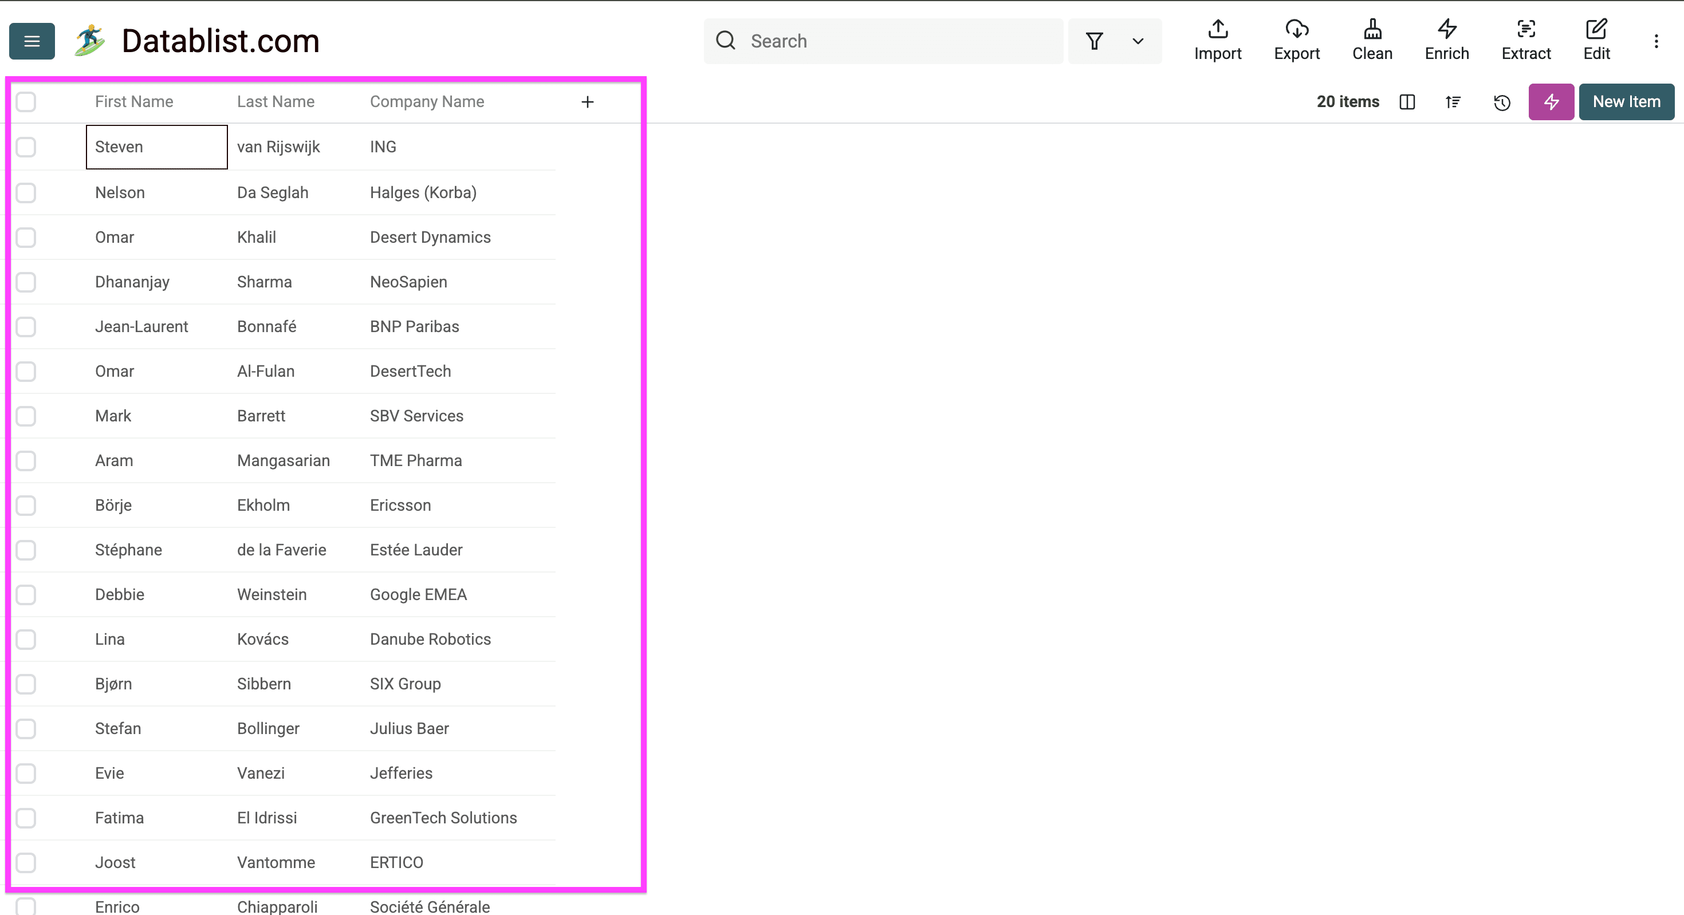Open the sort options icon

pos(1453,102)
